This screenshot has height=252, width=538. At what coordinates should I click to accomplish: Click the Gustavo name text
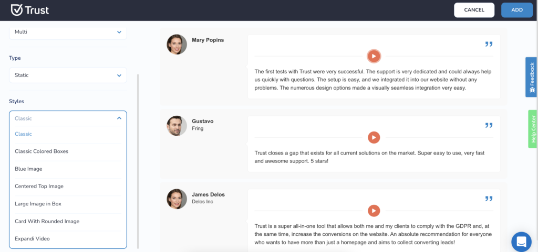click(x=203, y=122)
